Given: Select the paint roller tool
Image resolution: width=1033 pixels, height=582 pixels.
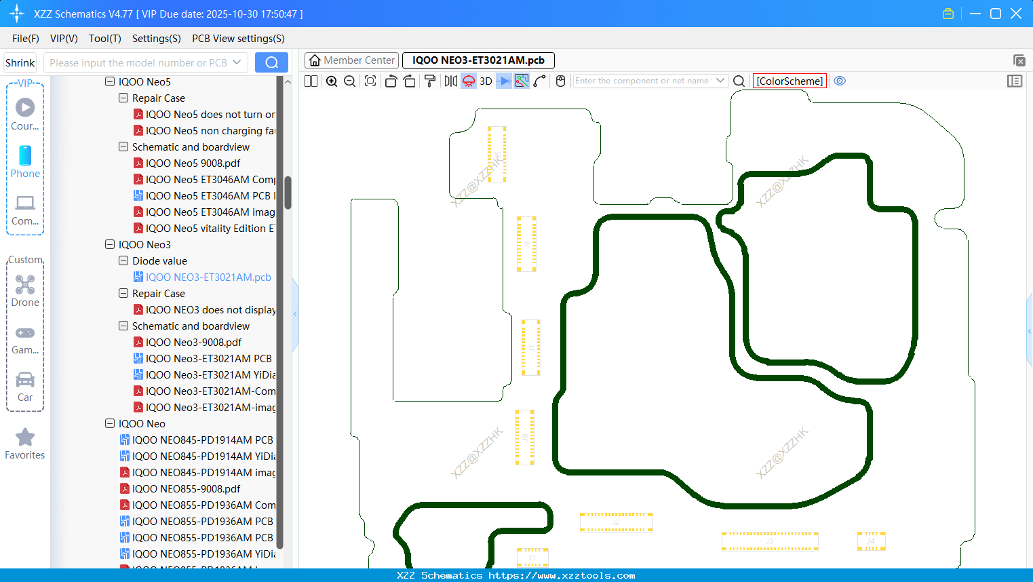Looking at the screenshot, I should (x=430, y=81).
